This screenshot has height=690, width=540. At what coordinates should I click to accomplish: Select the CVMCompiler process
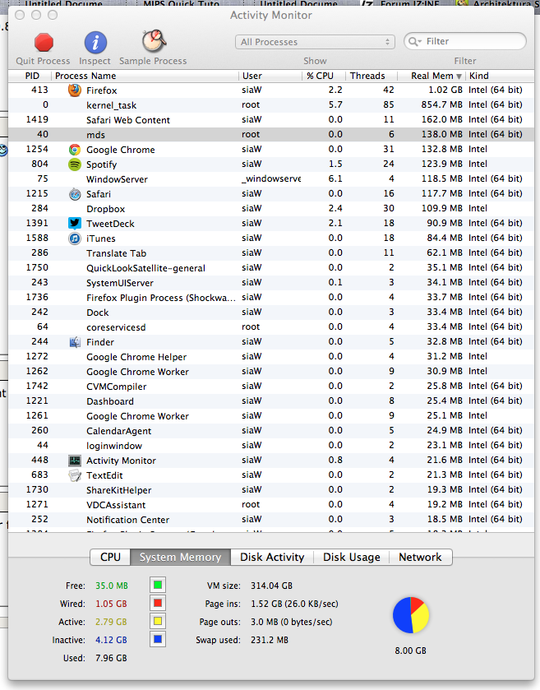click(x=271, y=387)
